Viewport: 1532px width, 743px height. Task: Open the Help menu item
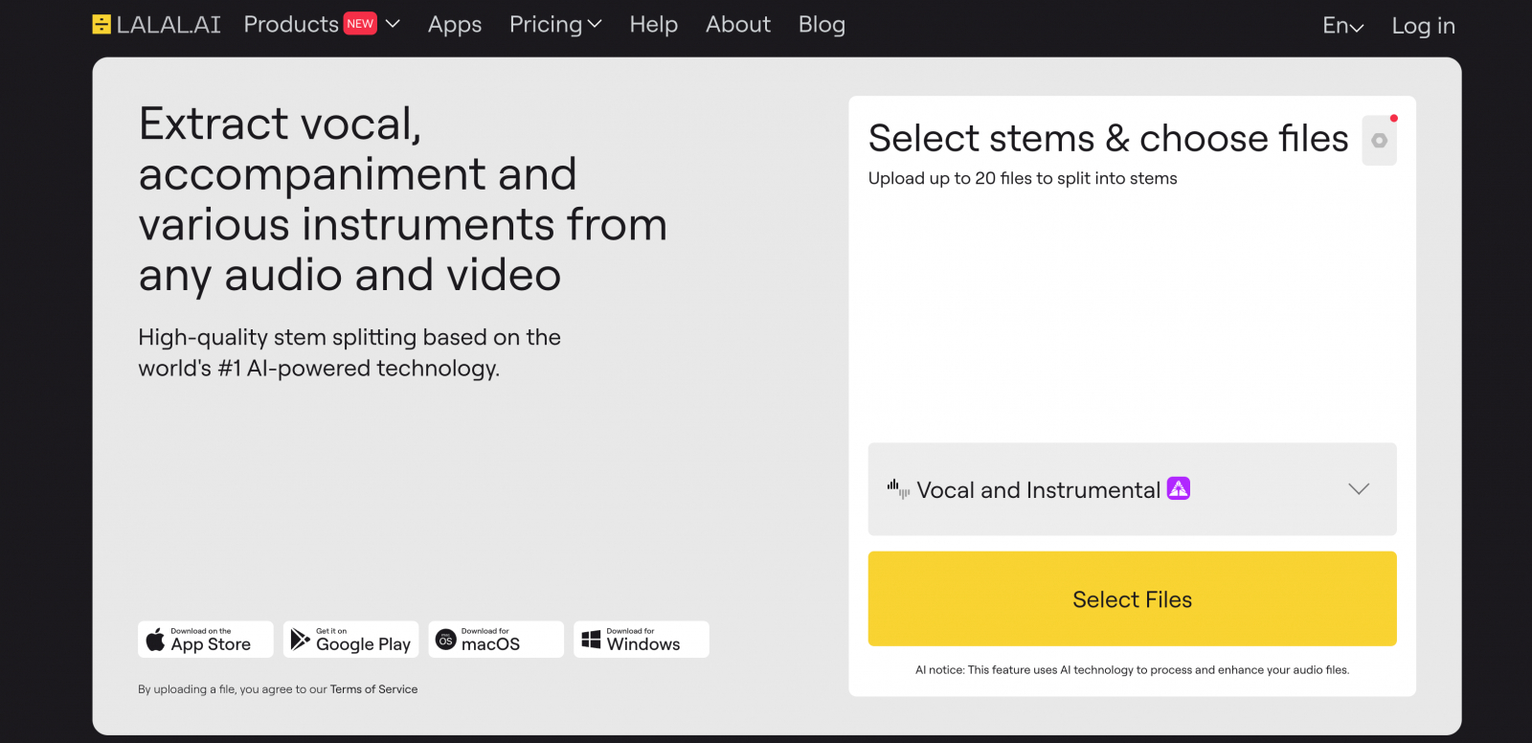click(x=654, y=25)
